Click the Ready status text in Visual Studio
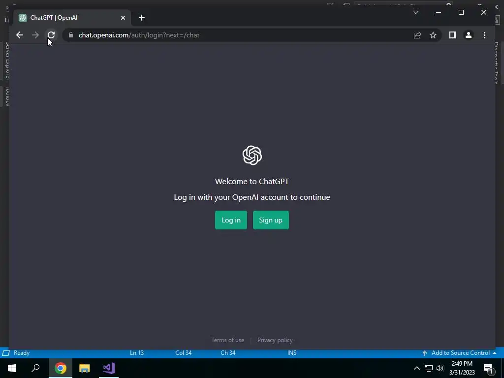The height and width of the screenshot is (378, 504). (x=22, y=353)
